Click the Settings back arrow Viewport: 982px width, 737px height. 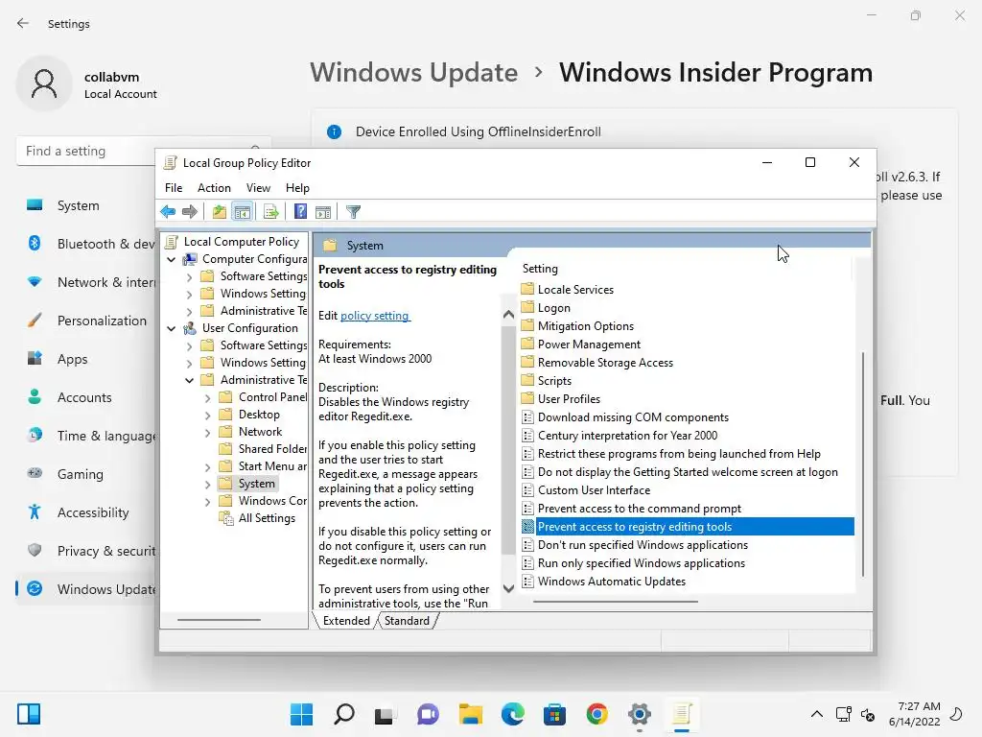coord(23,24)
